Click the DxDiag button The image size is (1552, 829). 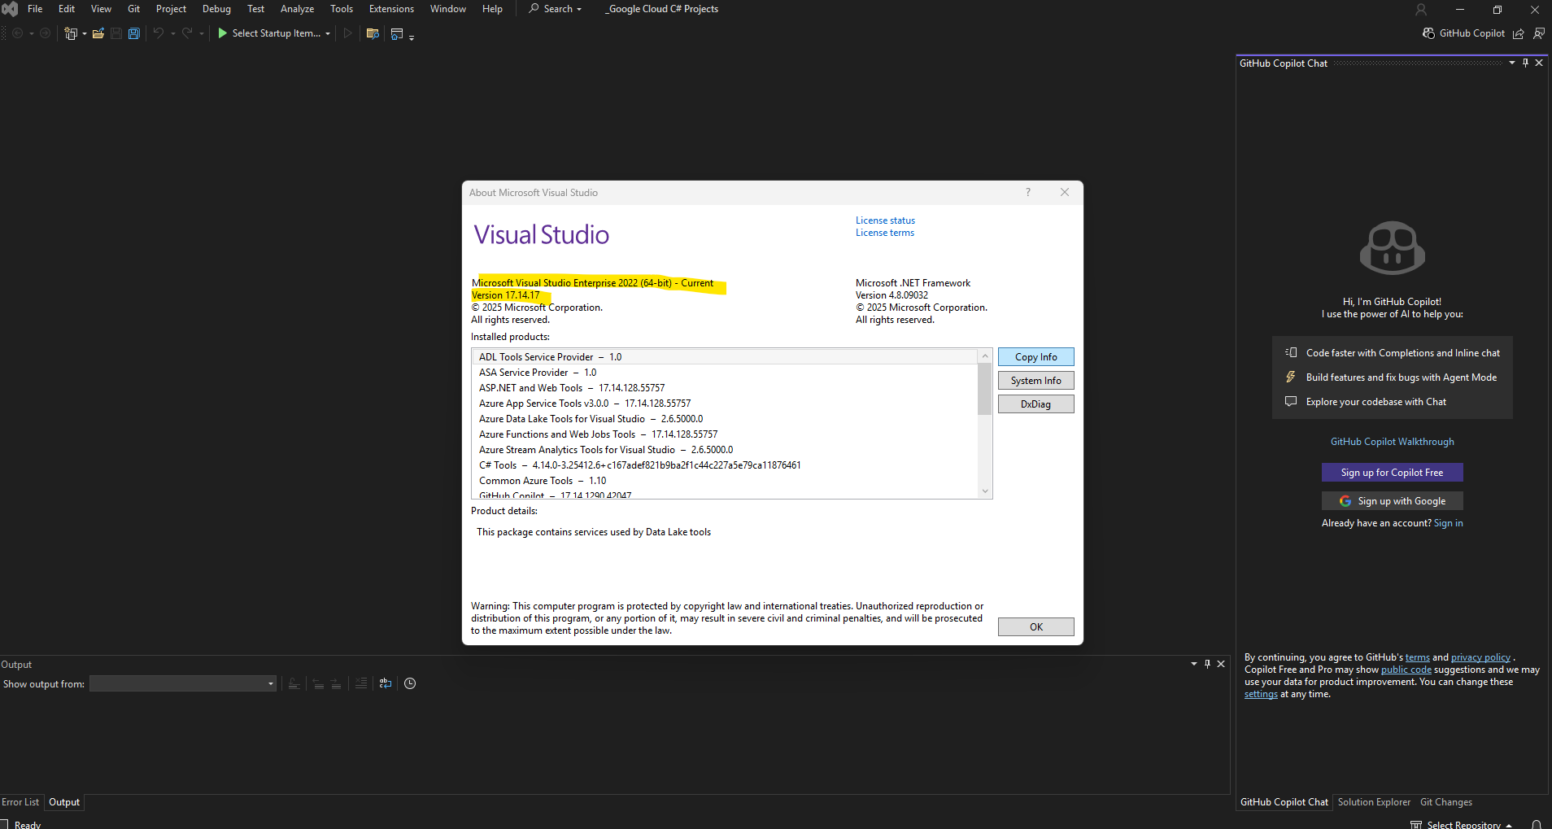click(1036, 404)
